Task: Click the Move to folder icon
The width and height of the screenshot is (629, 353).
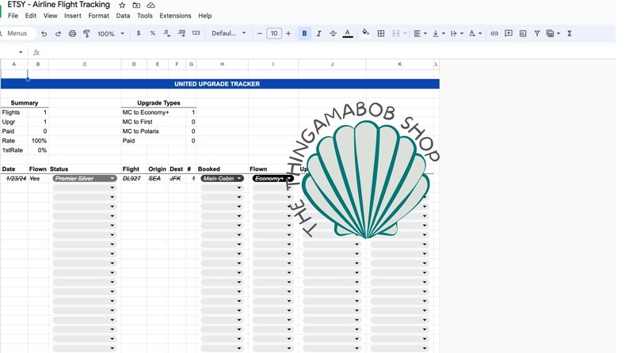Action: (136, 6)
